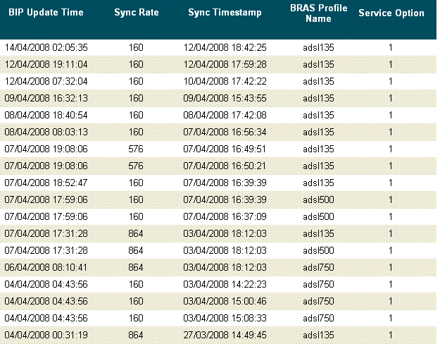Click service option 1 in the 06/04/2008 row
Viewport: 440px width, 344px height.
pos(390,267)
